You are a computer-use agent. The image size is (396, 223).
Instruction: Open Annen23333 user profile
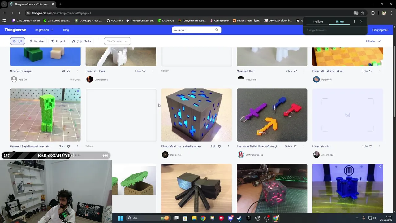click(328, 155)
